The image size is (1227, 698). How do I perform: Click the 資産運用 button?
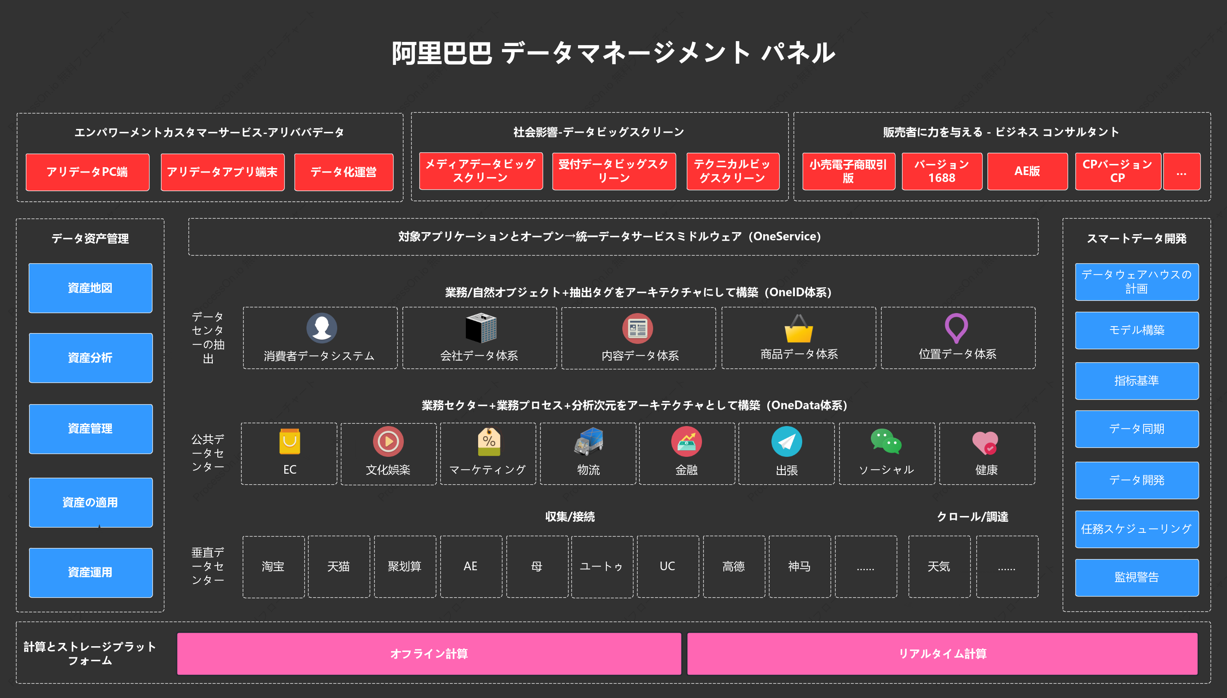pyautogui.click(x=91, y=573)
